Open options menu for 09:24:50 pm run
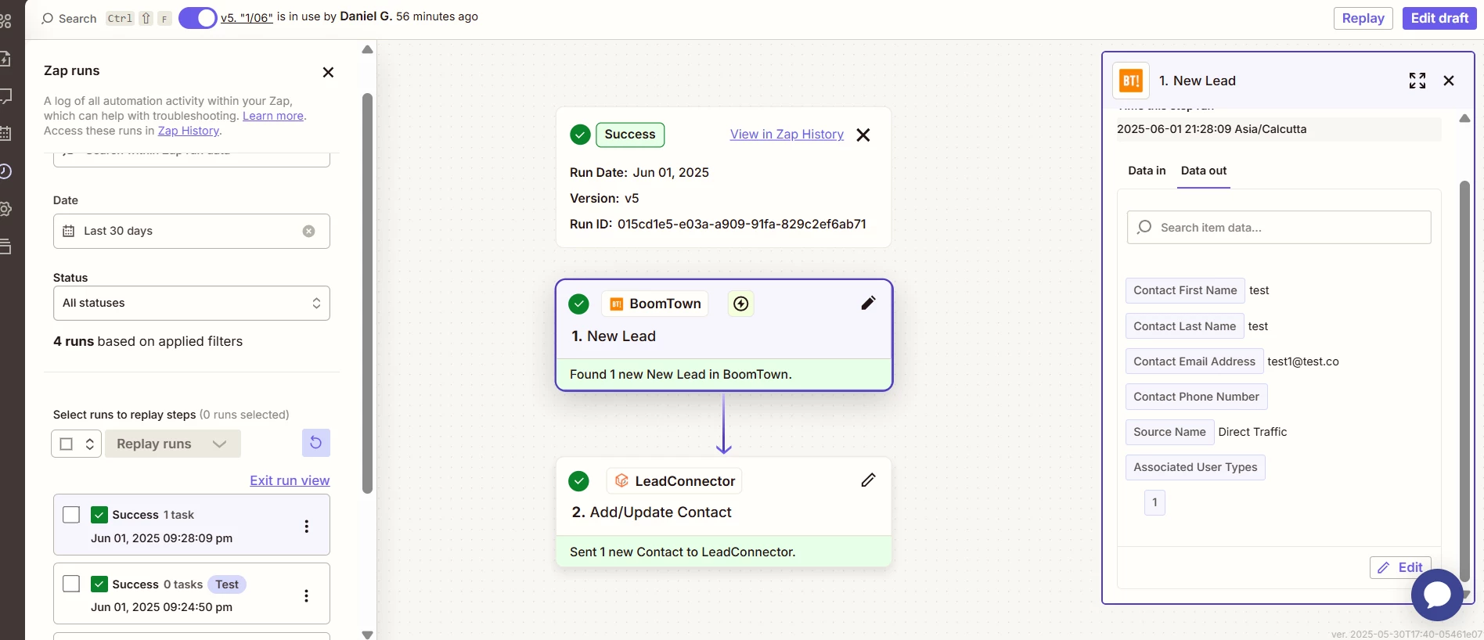Screen dimensions: 1484x640 point(306,595)
